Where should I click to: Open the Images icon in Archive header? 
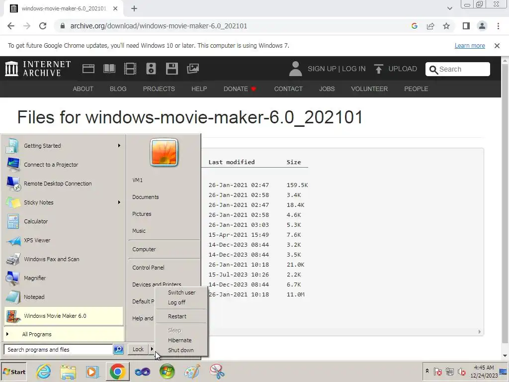point(193,69)
